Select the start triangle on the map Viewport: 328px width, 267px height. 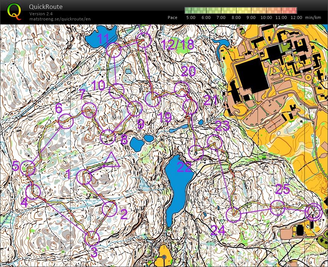[111, 161]
